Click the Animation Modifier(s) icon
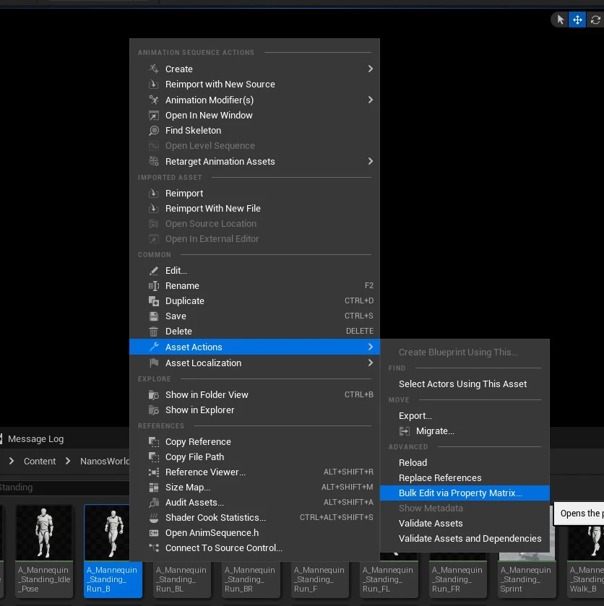Screen dimensions: 604x606 point(154,100)
